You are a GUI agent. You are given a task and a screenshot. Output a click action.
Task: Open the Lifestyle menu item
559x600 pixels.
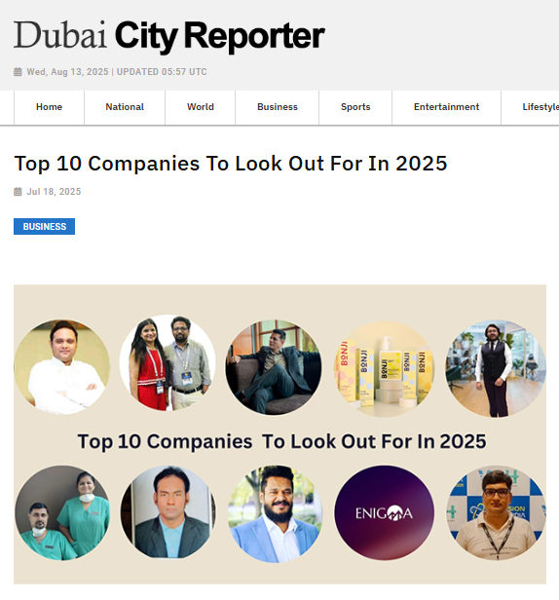click(540, 107)
